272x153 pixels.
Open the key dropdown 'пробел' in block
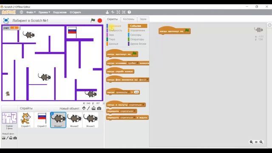(133, 63)
